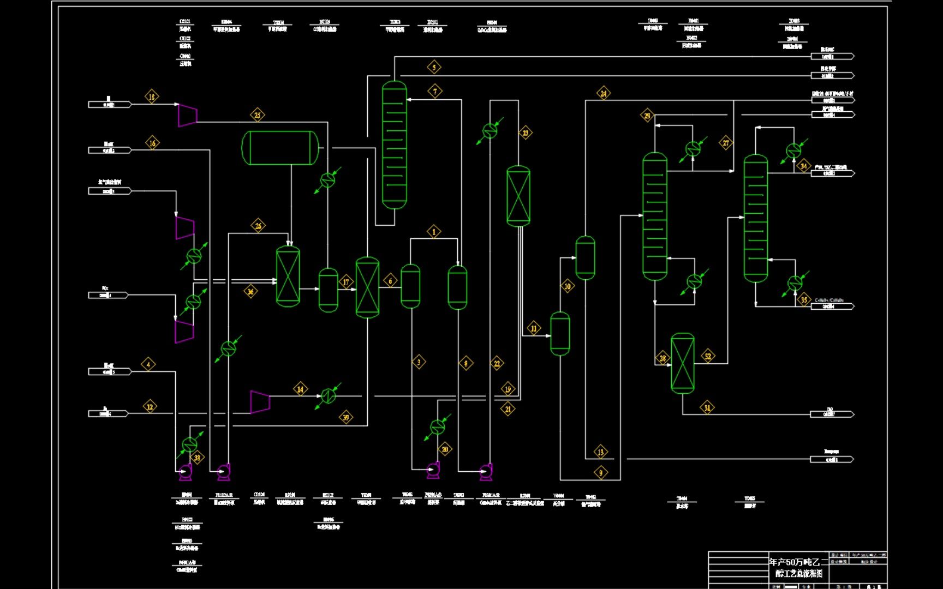The image size is (943, 589).
Task: Click stream number 5 diamond tag
Action: [x=434, y=68]
